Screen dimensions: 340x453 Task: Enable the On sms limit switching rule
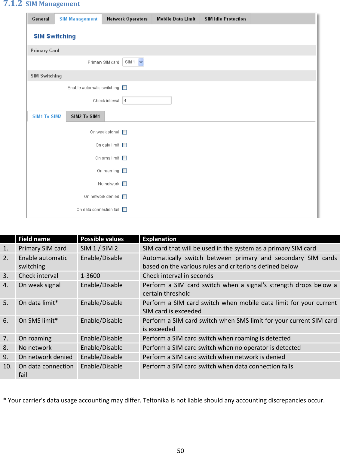pyautogui.click(x=125, y=158)
